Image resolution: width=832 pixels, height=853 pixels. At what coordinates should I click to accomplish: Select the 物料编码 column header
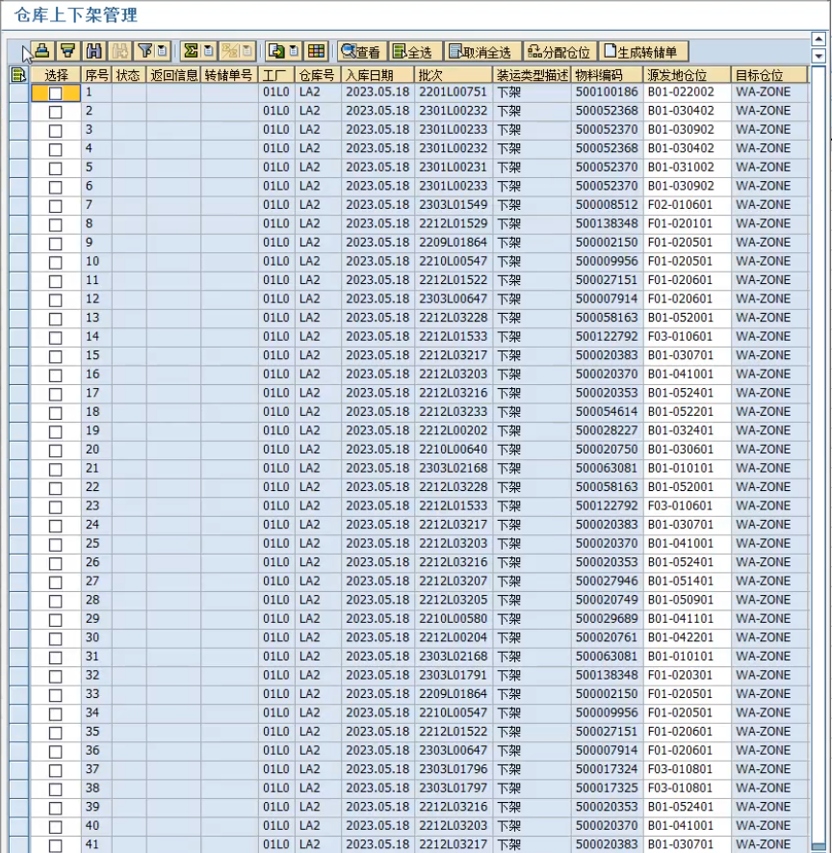tap(607, 75)
